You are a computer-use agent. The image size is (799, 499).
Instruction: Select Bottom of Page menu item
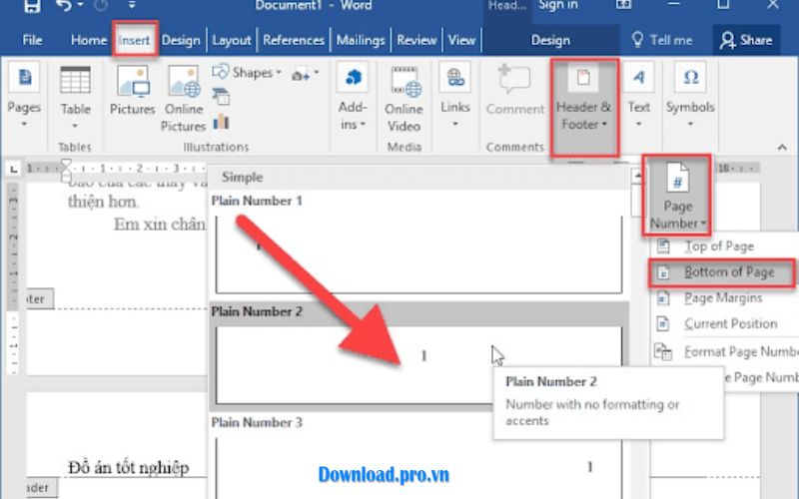click(x=727, y=271)
